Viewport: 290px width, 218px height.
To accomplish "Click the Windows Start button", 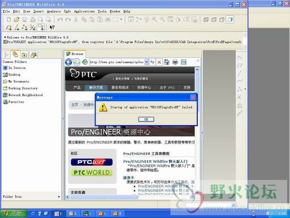I will point(13,213).
